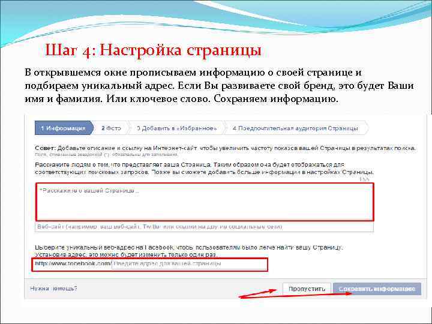Go to "3 Добавить в «Избранное»" tab
432x324 pixels.
[x=176, y=128]
